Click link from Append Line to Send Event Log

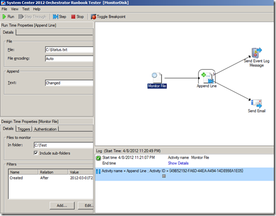(232, 65)
